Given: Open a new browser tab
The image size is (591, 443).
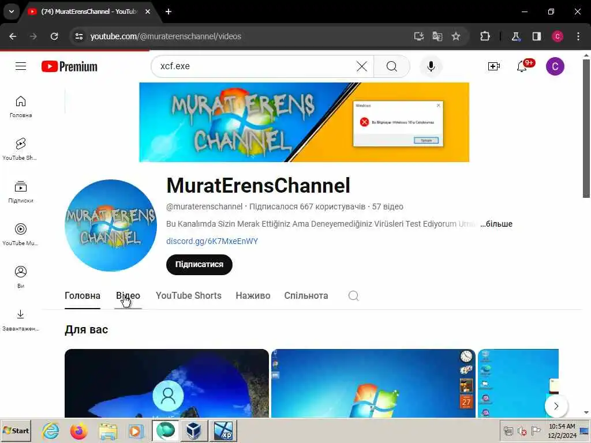Looking at the screenshot, I should coord(169,12).
